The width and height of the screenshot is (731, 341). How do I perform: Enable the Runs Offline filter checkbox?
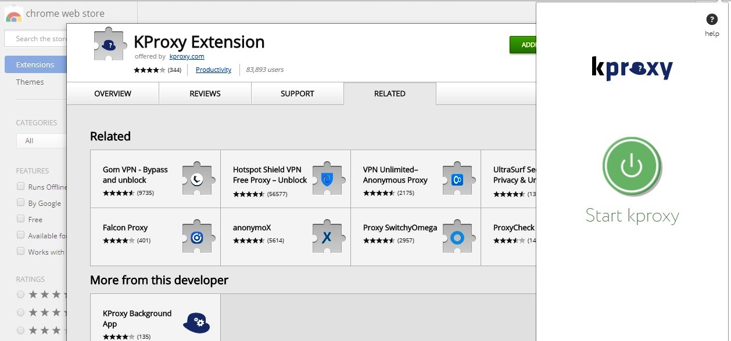pyautogui.click(x=21, y=187)
